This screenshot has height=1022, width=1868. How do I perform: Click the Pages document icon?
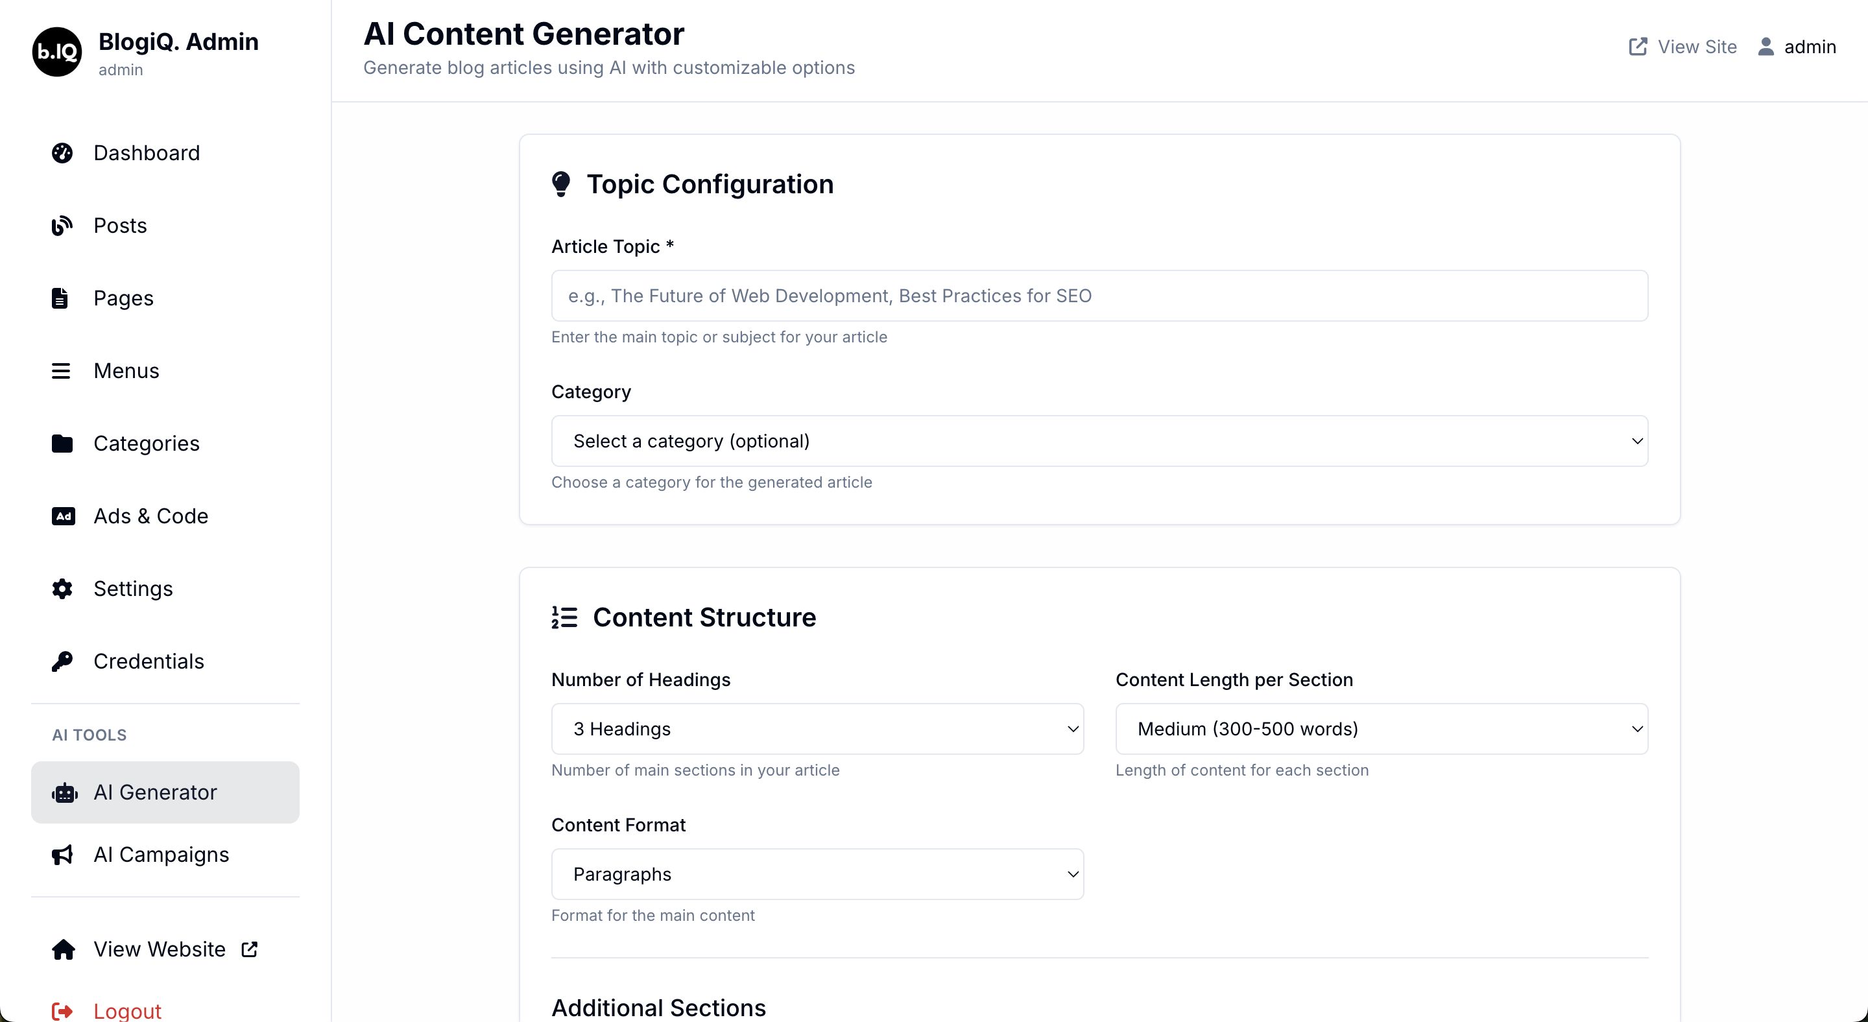[60, 298]
